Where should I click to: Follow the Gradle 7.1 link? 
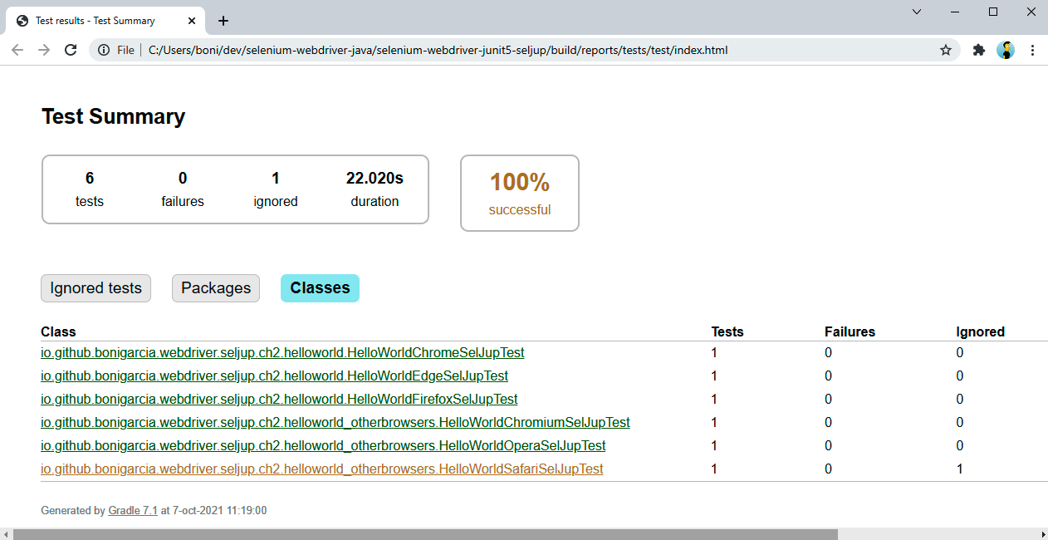133,511
